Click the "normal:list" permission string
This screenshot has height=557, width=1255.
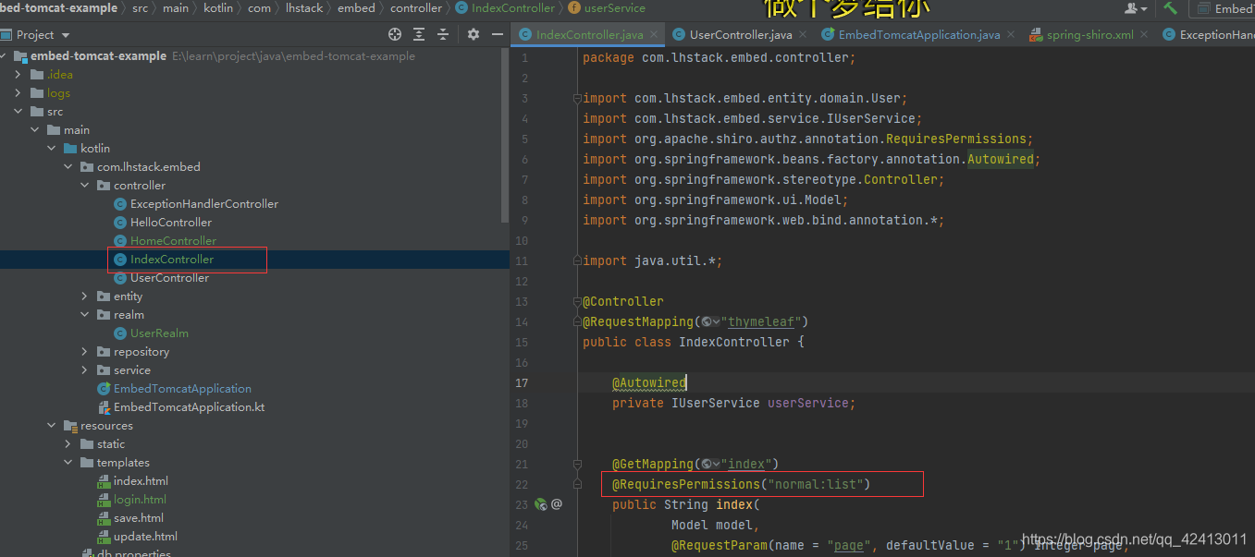(x=814, y=484)
